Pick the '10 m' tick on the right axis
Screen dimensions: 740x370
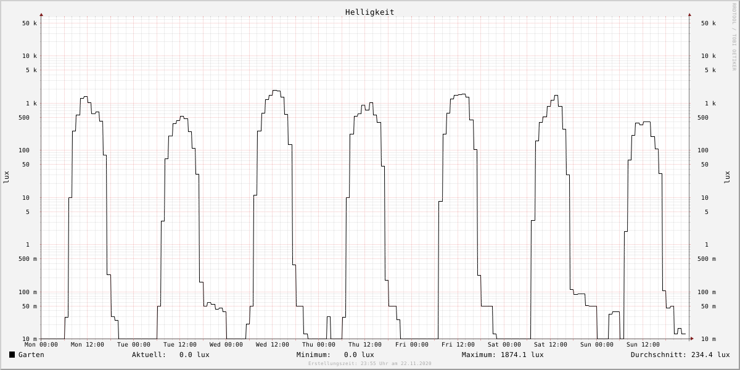pyautogui.click(x=709, y=339)
